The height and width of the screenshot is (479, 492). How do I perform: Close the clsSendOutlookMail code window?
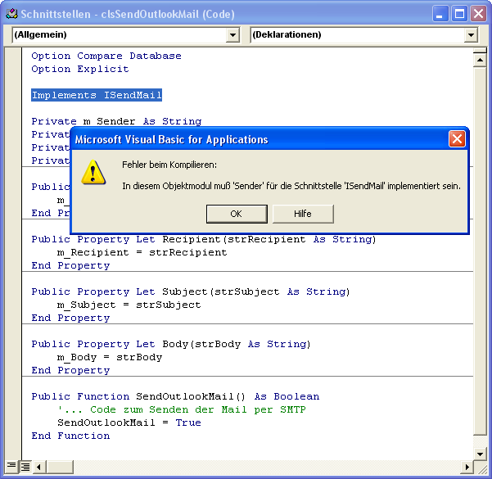(x=477, y=14)
